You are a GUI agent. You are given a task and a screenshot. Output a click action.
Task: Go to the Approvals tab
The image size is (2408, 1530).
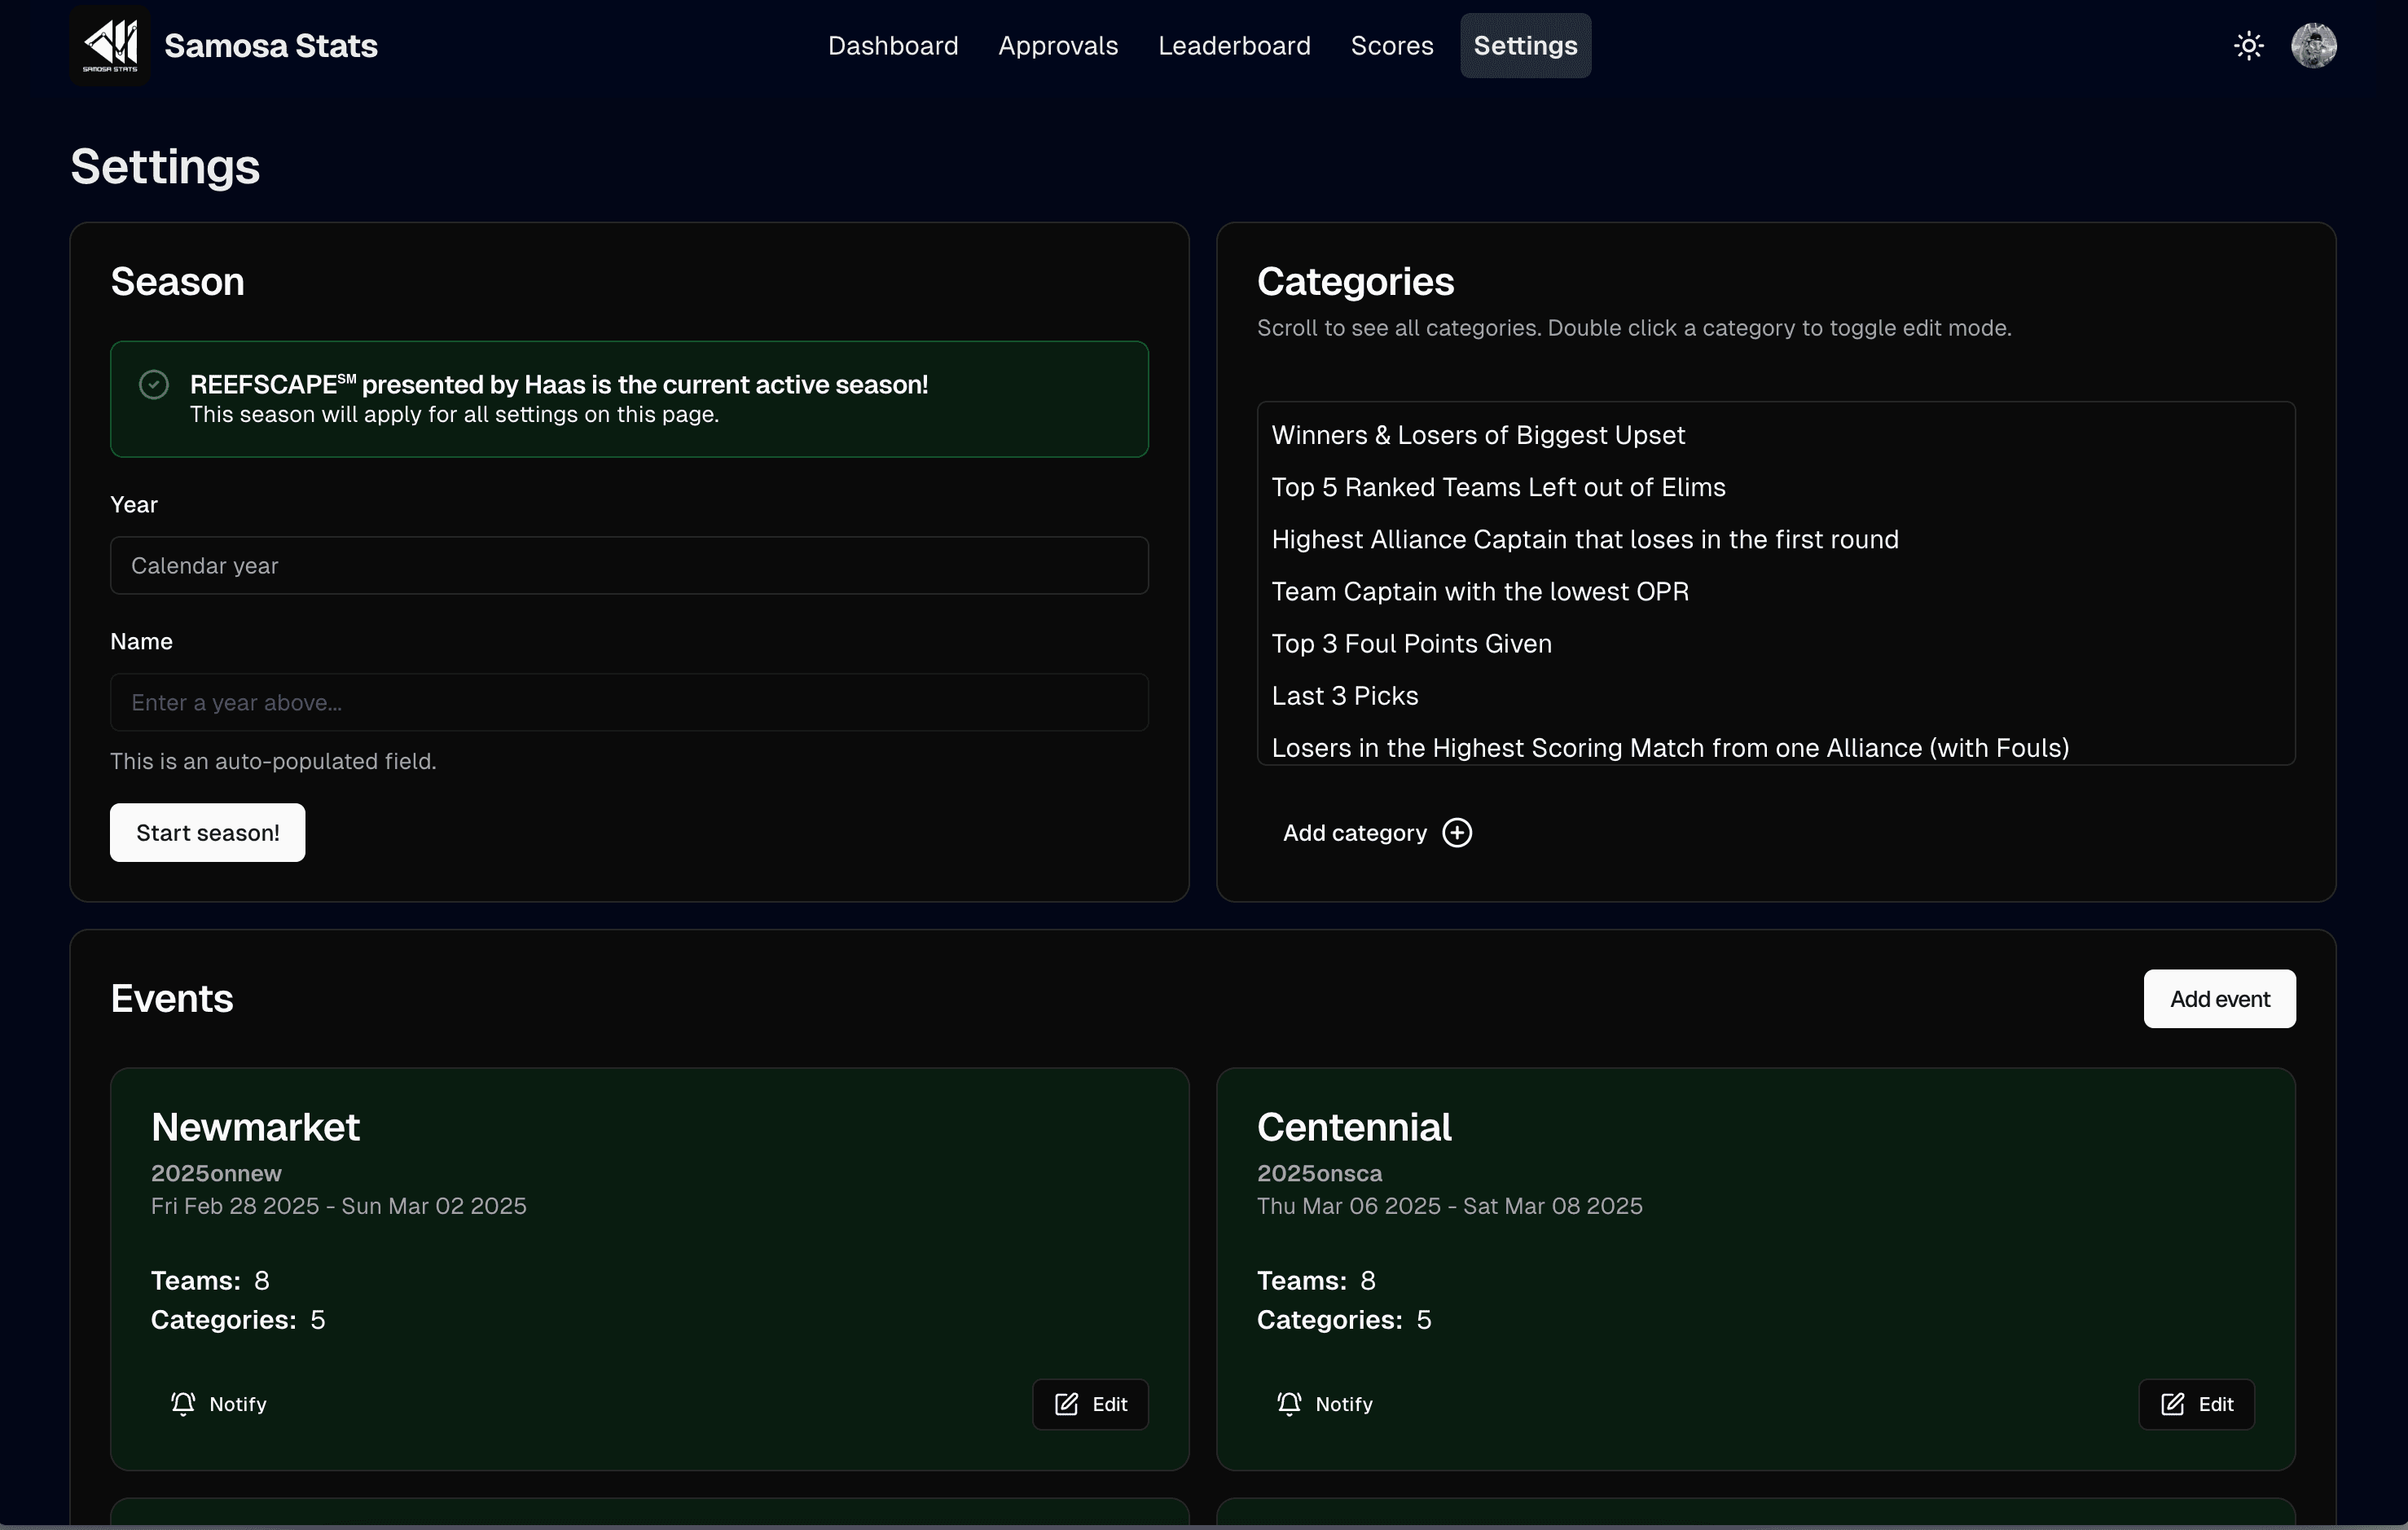click(1058, 46)
